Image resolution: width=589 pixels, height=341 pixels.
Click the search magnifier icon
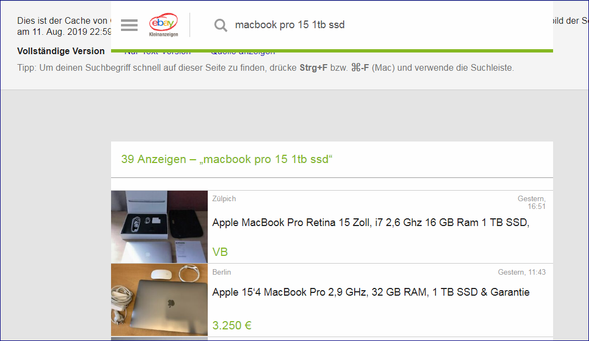tap(220, 25)
